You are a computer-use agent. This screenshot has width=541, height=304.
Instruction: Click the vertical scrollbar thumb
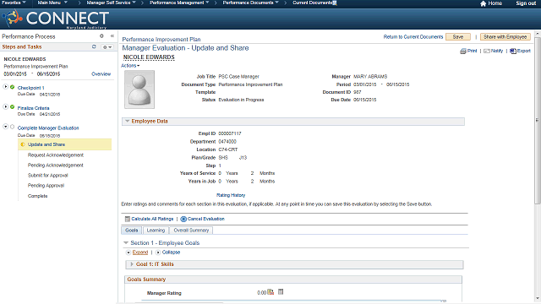point(538,121)
